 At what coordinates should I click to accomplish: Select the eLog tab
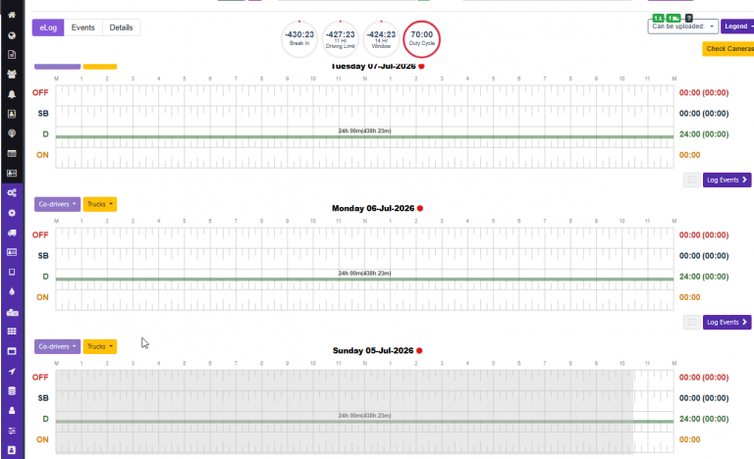(48, 27)
